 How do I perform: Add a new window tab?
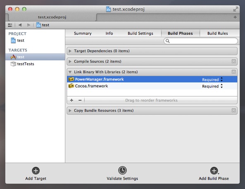(x=235, y=17)
